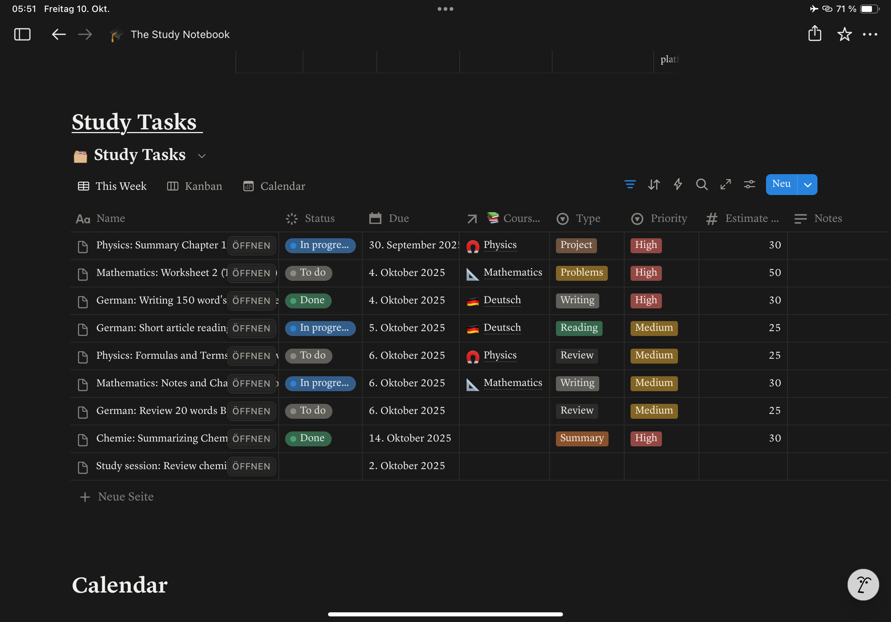Click the Done status tag on German writing task
Viewport: 891px width, 622px height.
point(308,300)
